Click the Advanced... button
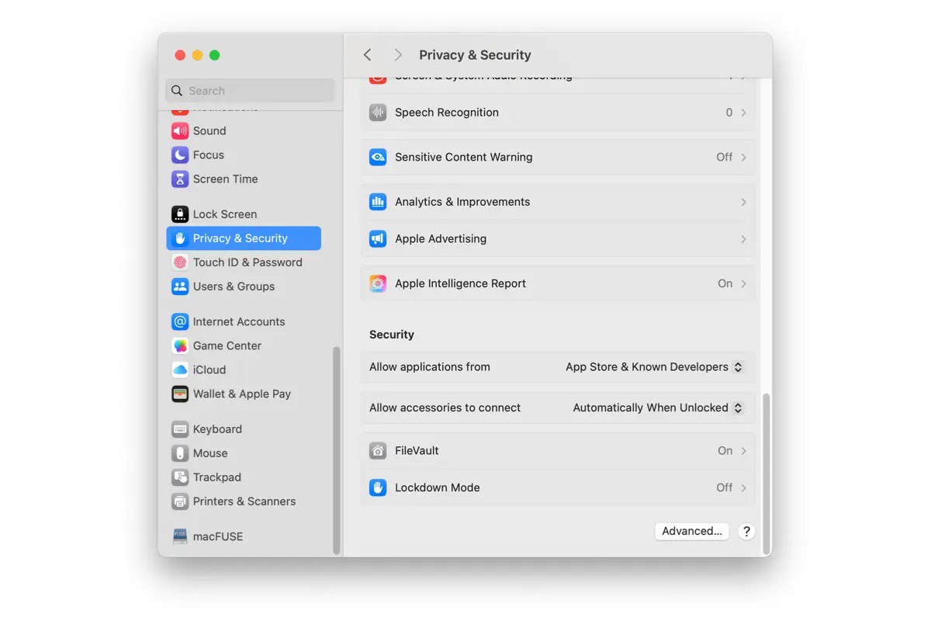 pos(692,531)
